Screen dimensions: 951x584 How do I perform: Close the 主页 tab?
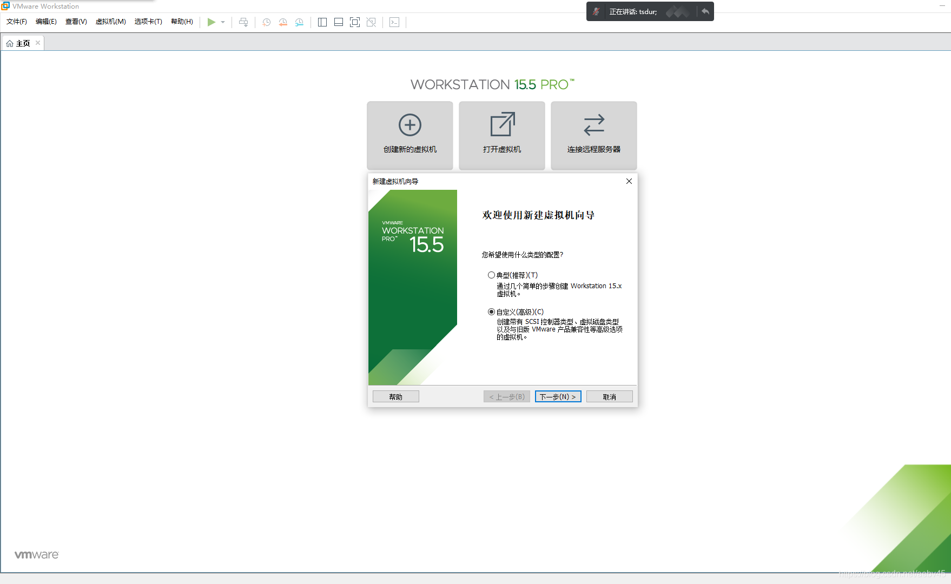(37, 43)
